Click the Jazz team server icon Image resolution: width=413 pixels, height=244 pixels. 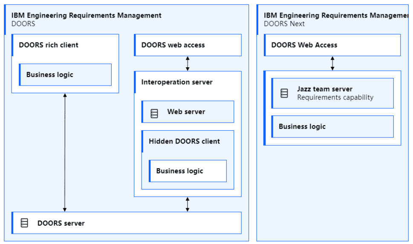[284, 93]
